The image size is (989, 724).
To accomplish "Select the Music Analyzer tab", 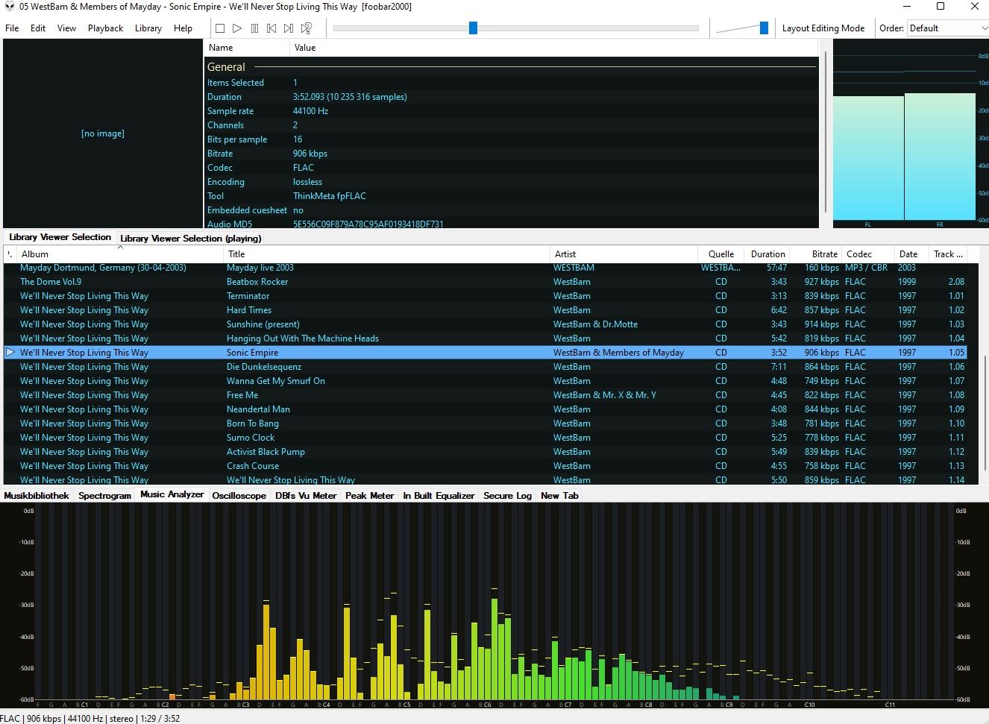I will (x=172, y=494).
